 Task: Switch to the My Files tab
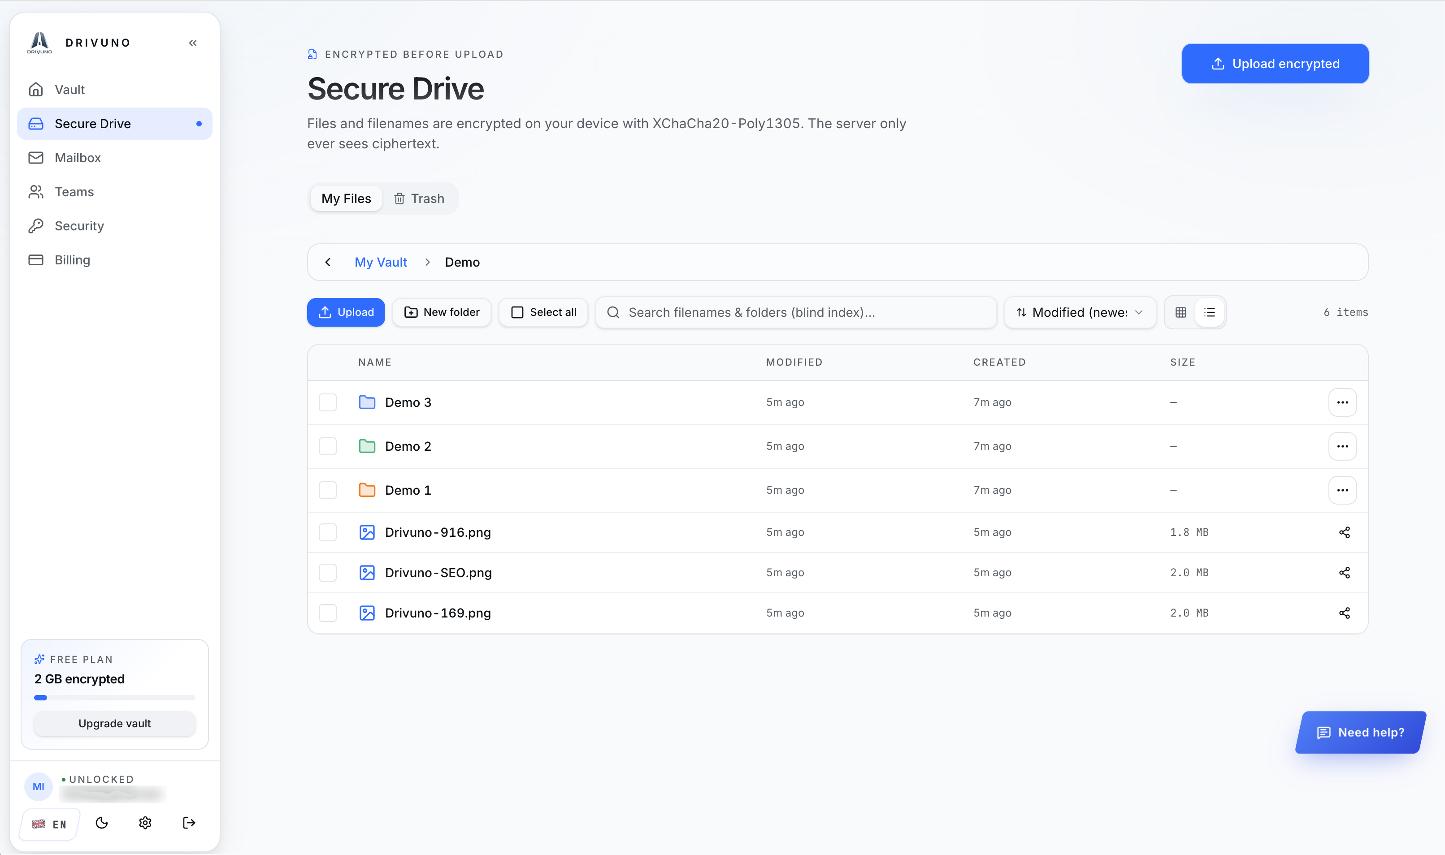point(347,199)
